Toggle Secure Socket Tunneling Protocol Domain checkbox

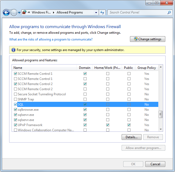pos(85,94)
